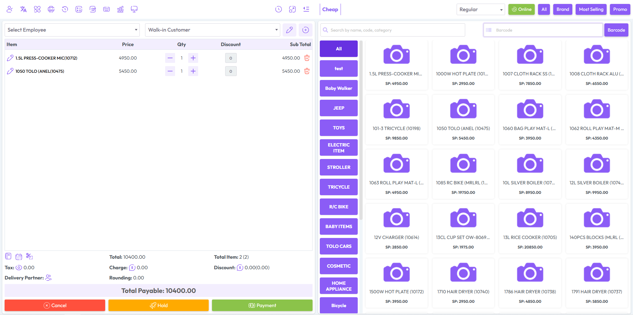Open the Regular price type dropdown
The width and height of the screenshot is (633, 315).
[480, 9]
